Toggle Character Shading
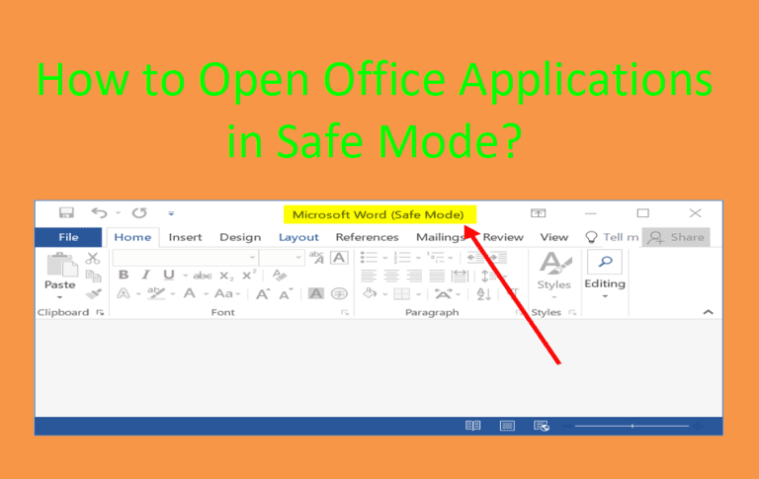Image resolution: width=759 pixels, height=479 pixels. [x=315, y=293]
